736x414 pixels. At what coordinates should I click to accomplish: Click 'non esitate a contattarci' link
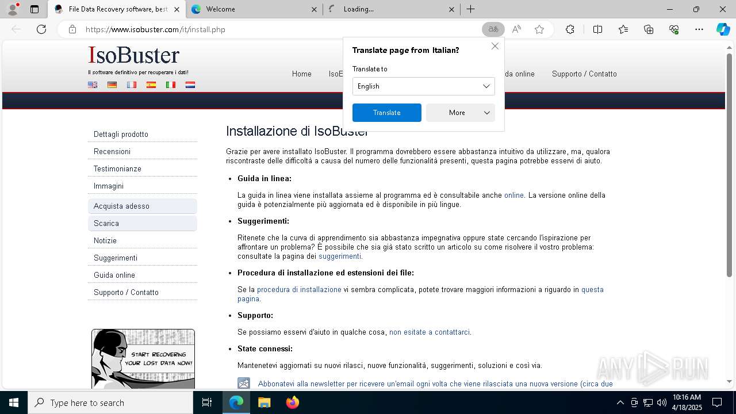pyautogui.click(x=430, y=332)
